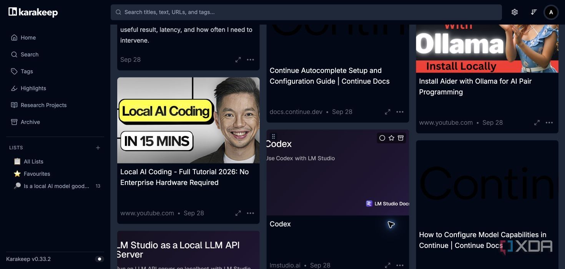Expand the Codex card
This screenshot has width=565, height=269.
pos(388,266)
